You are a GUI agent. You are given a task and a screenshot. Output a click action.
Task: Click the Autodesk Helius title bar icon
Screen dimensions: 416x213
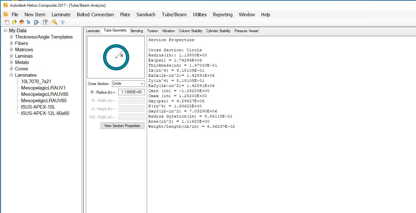tap(5, 5)
